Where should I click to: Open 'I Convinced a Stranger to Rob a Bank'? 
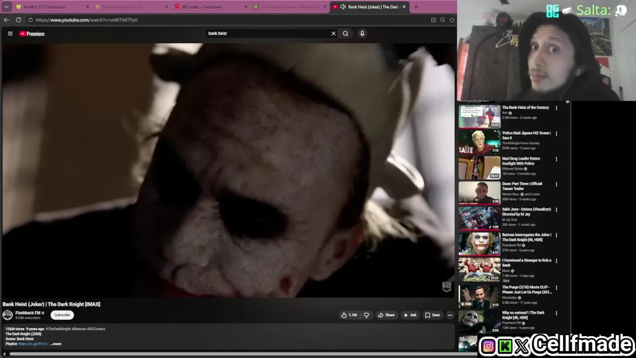(x=526, y=263)
